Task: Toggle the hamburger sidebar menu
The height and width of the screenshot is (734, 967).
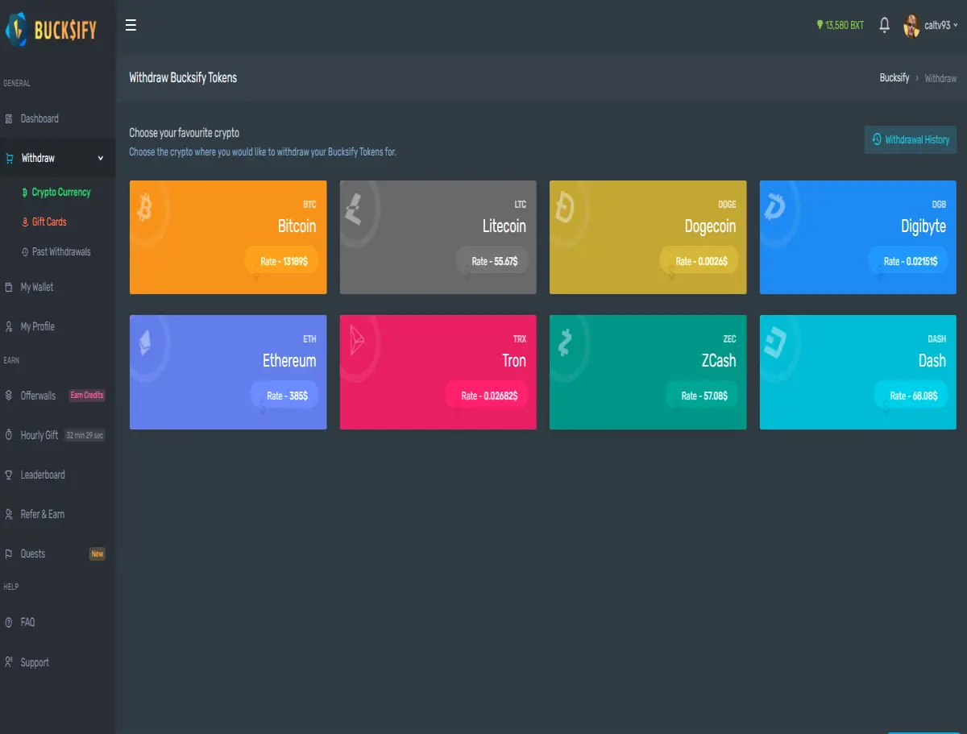Action: pyautogui.click(x=131, y=25)
